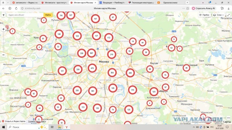
Task: Open the cluster marker labeled 63
Action: point(171,48)
